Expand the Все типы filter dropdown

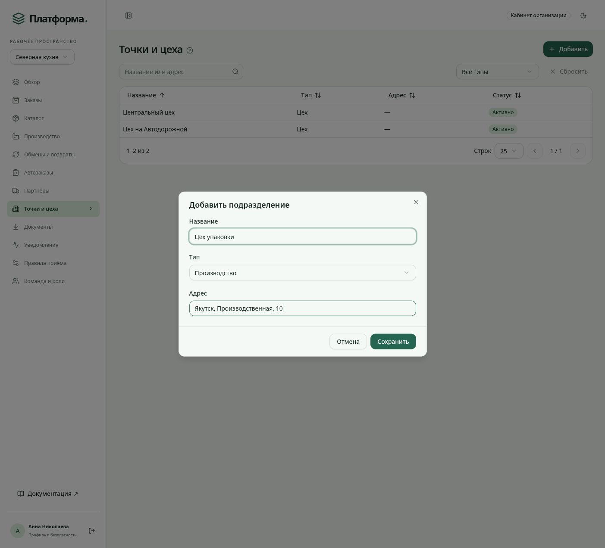click(x=497, y=72)
